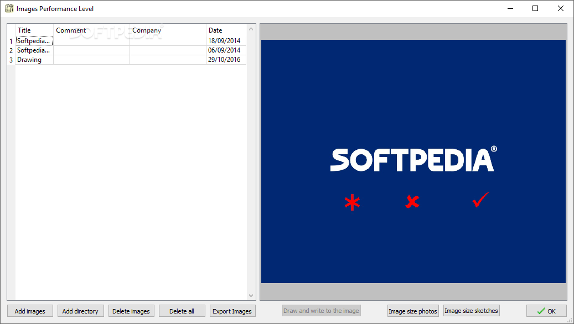Minimize the Images Performance Level window

point(510,8)
